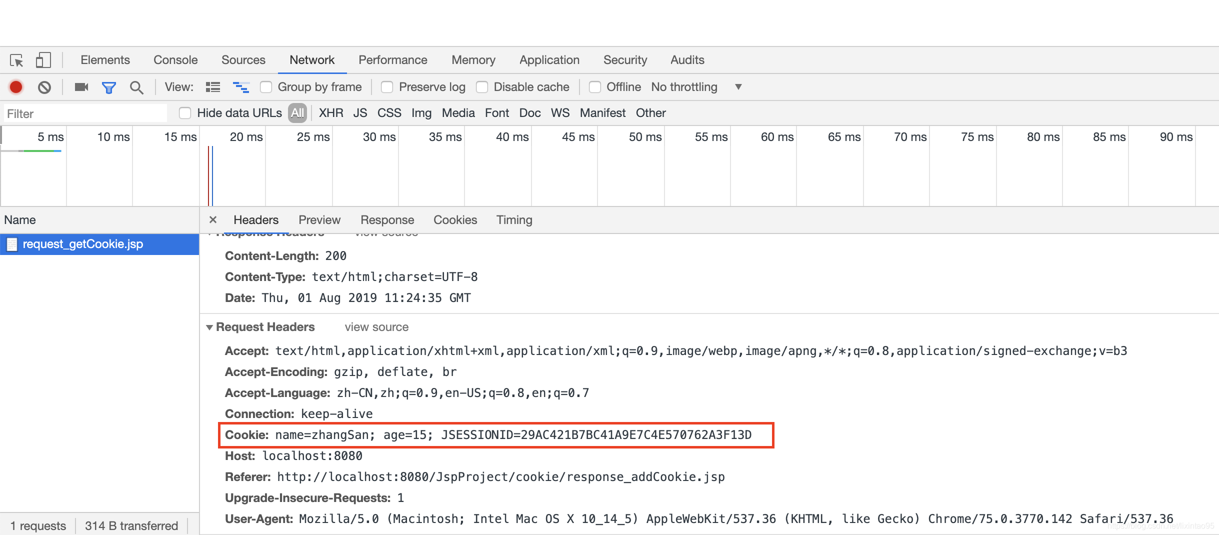
Task: Filter requests by Font
Action: [497, 113]
